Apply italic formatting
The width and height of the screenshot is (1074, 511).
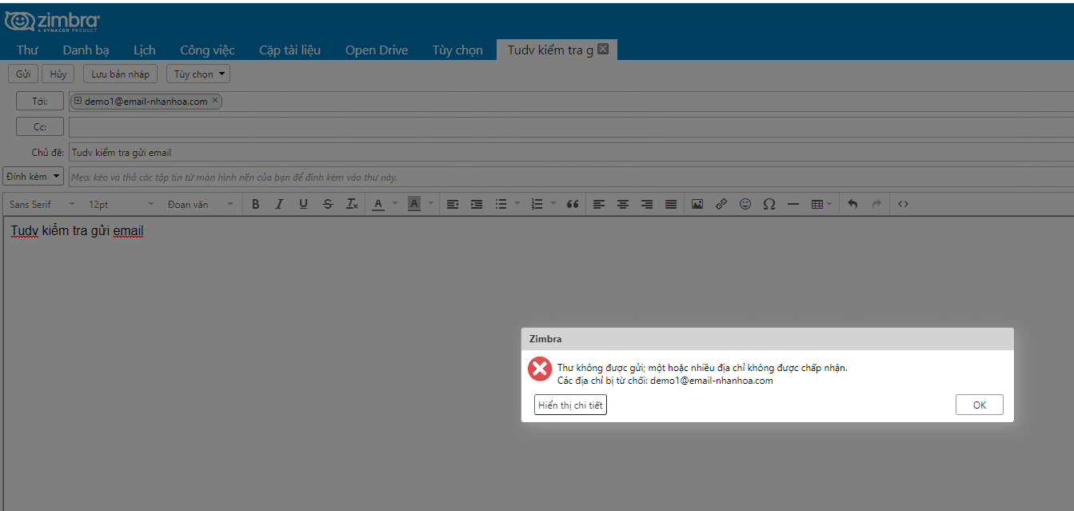pos(279,204)
